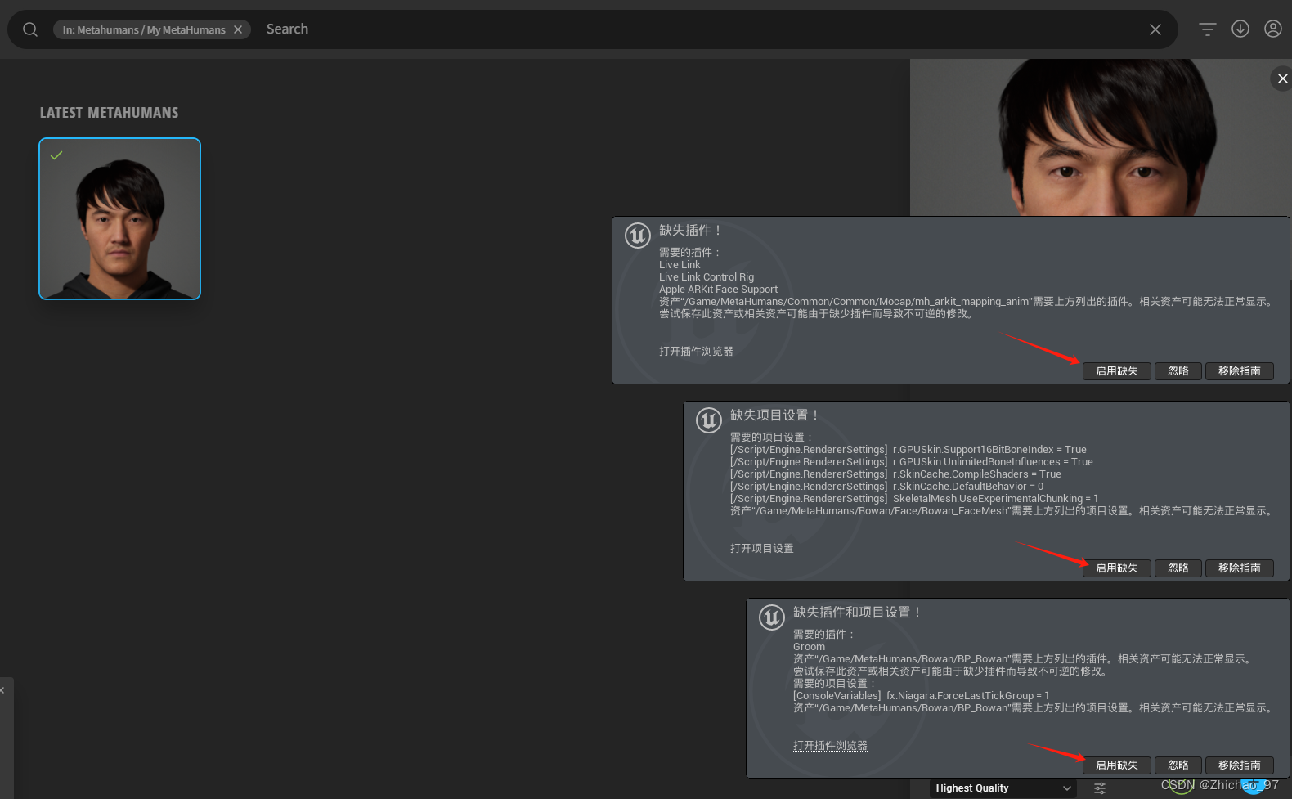Image resolution: width=1292 pixels, height=799 pixels.
Task: Click the 'Groom' plugin text
Action: tap(809, 647)
